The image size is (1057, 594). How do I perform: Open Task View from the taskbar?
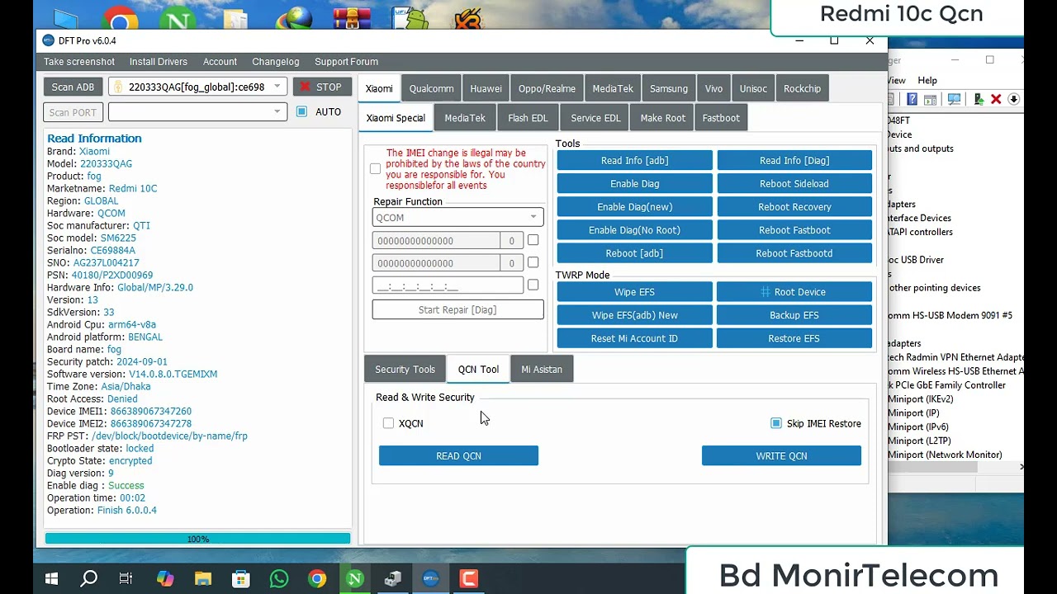click(x=126, y=579)
